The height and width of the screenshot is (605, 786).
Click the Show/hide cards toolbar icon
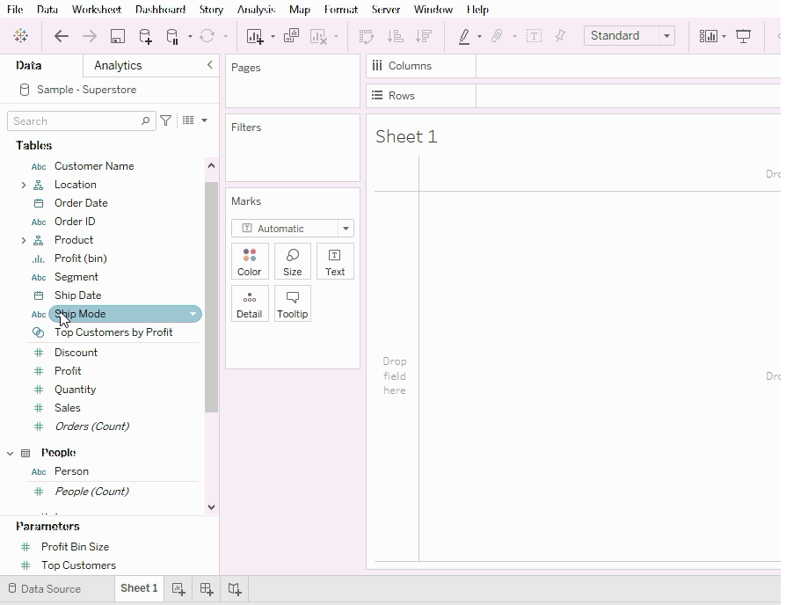pos(709,36)
